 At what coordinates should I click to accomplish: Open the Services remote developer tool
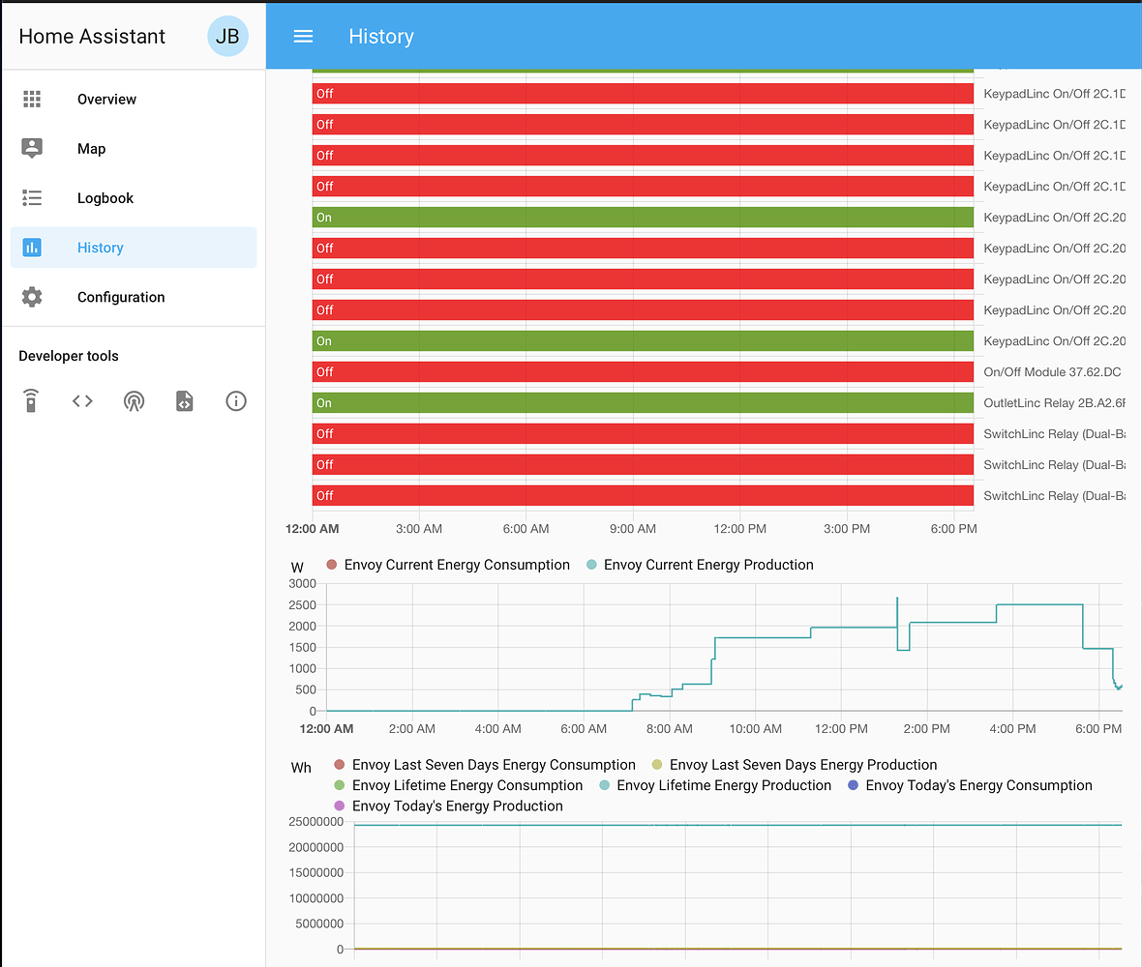[x=31, y=401]
